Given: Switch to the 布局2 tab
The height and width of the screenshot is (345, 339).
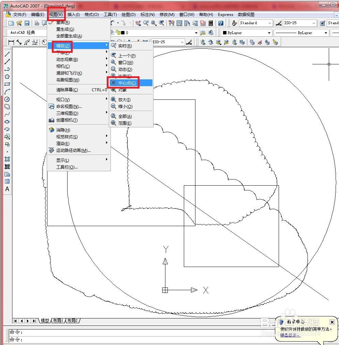Looking at the screenshot, I should coord(72,320).
